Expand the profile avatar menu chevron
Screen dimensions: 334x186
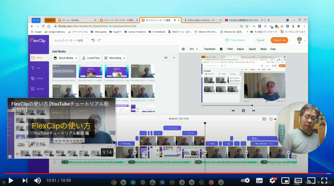click(305, 40)
